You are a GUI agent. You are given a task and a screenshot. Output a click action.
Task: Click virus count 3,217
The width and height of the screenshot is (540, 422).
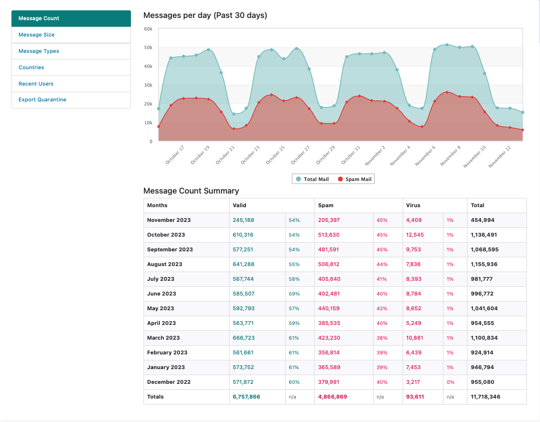click(413, 382)
